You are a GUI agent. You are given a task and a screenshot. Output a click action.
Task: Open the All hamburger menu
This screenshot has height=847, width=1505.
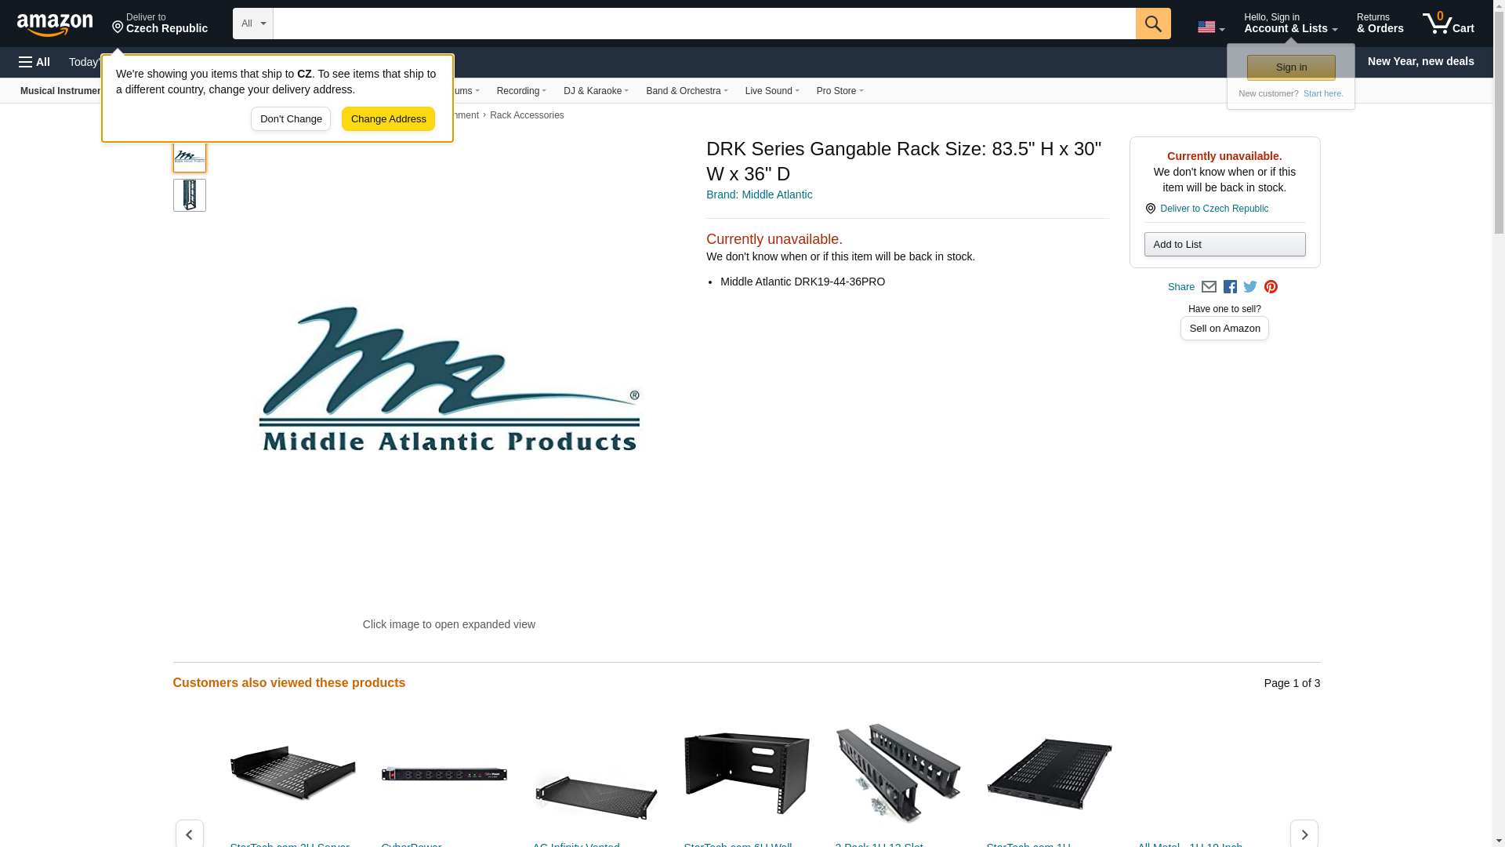(x=34, y=62)
